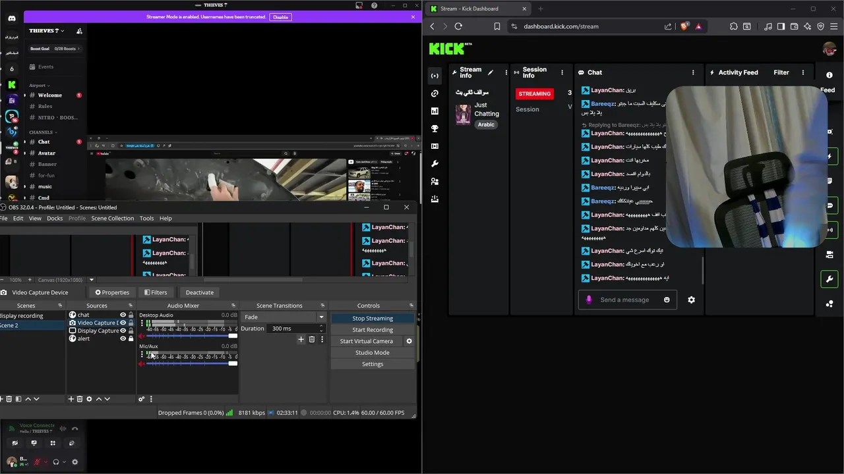Open the OBS View menu
This screenshot has height=474, width=844.
[35, 219]
